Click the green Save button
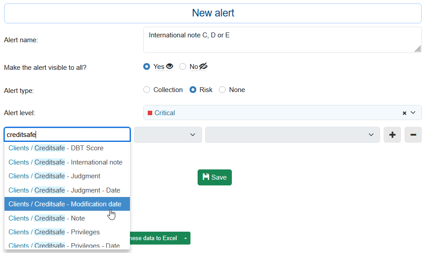This screenshot has height=253, width=425. pos(215,177)
